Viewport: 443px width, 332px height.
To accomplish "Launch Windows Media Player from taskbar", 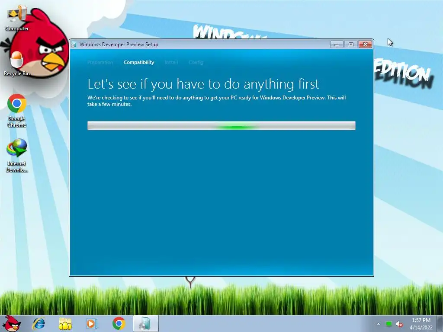I will 92,323.
